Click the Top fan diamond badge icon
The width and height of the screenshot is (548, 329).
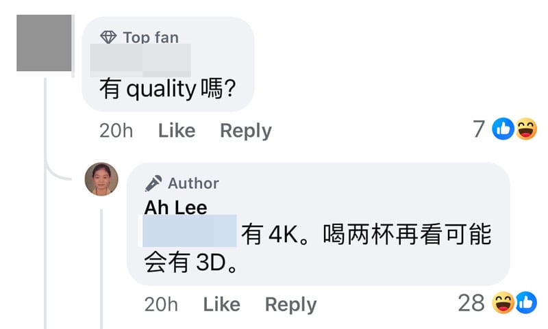108,37
